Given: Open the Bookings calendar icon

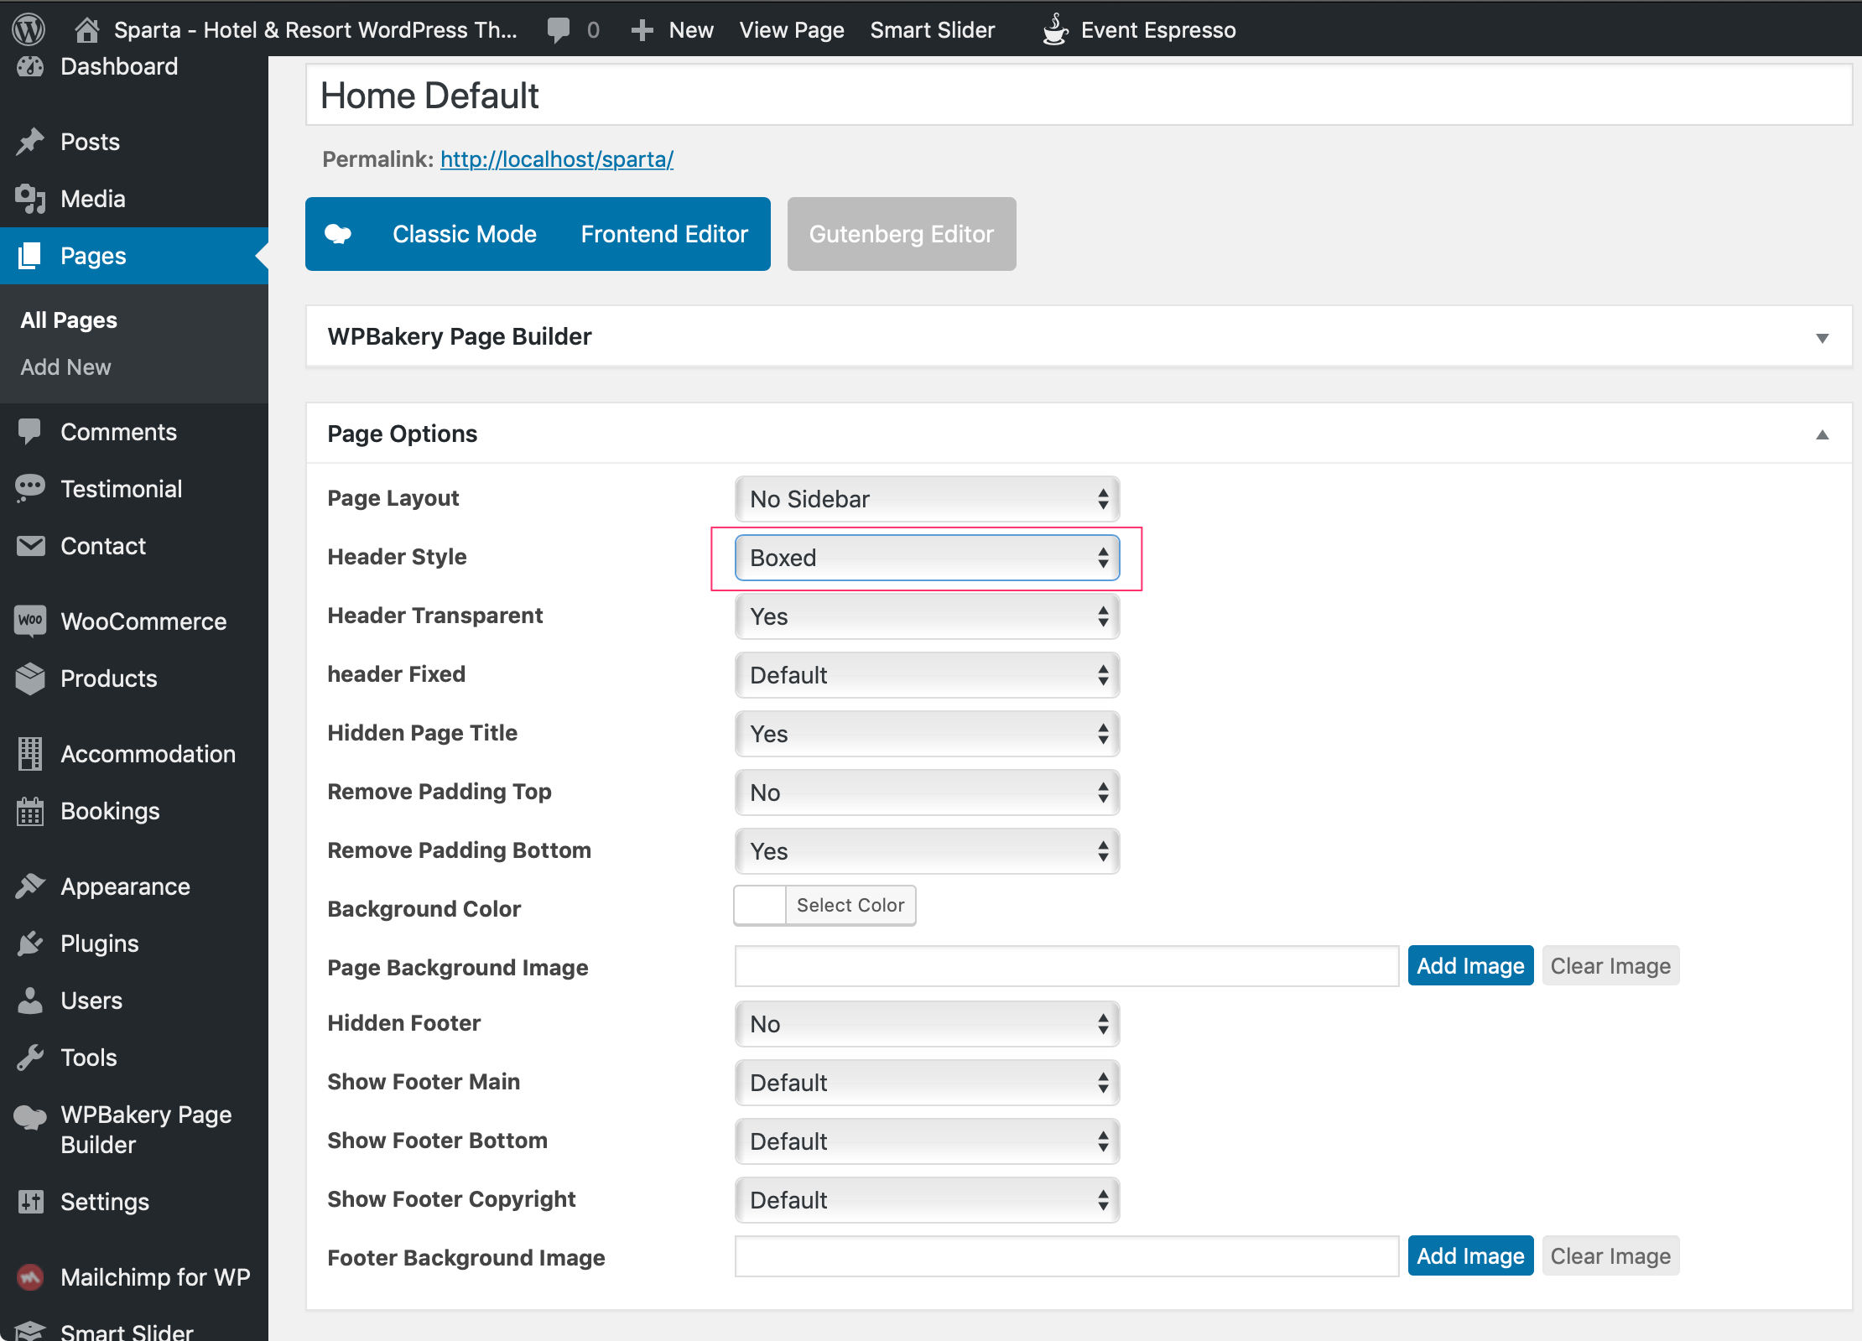Looking at the screenshot, I should pos(30,811).
